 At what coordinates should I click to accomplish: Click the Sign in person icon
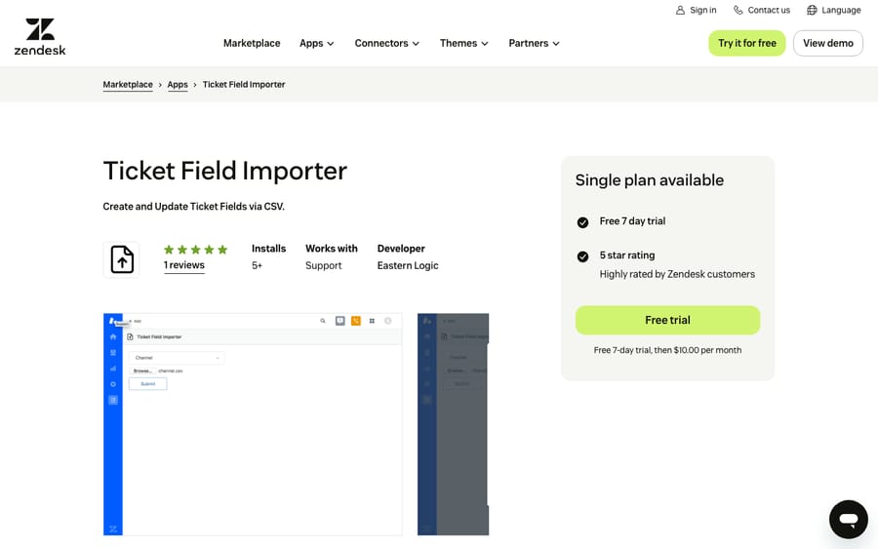(x=680, y=10)
